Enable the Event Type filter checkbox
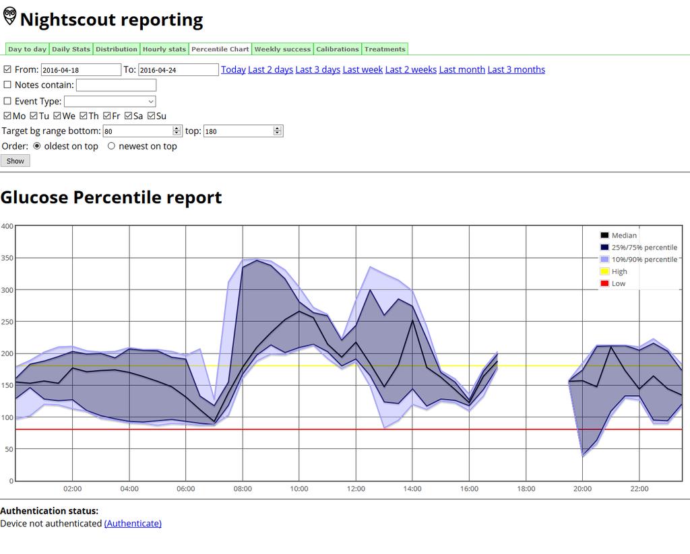Viewport: 690px width, 554px height. coord(7,101)
